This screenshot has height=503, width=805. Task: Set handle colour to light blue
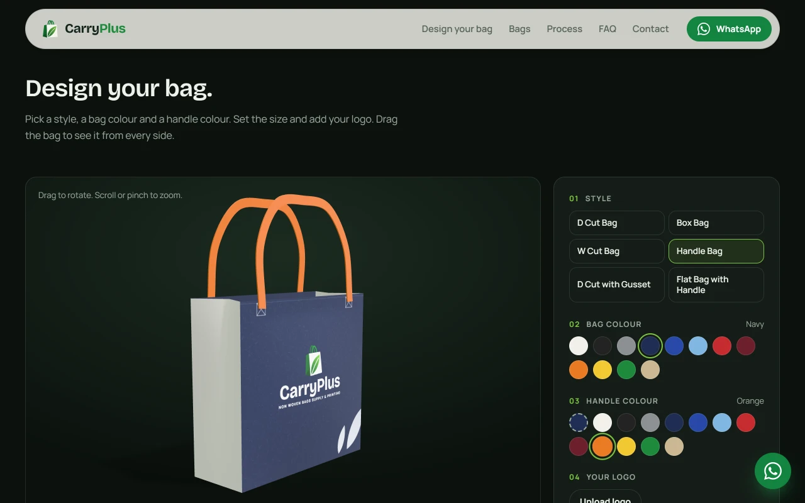[x=722, y=423]
